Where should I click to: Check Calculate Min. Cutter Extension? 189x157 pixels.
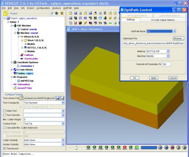click(x=4, y=128)
